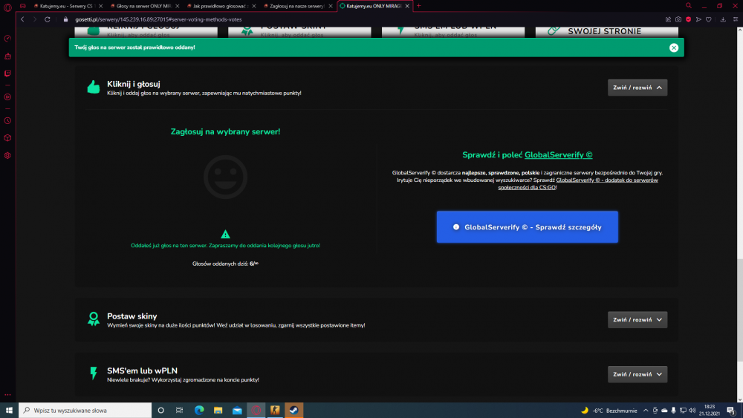This screenshot has width=743, height=418.
Task: Open GlobalServerify © heading link
Action: pyautogui.click(x=558, y=154)
